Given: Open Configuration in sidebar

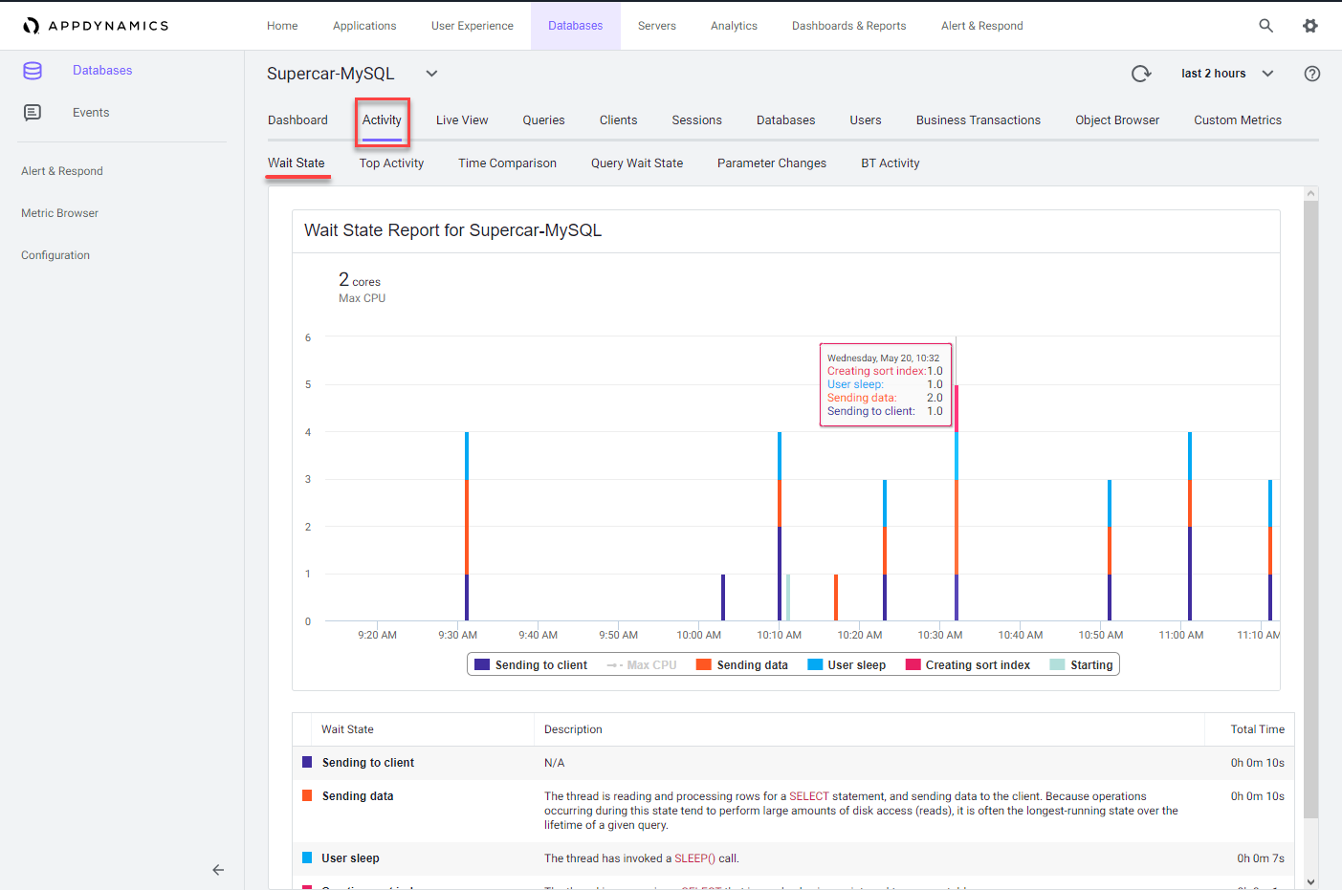Looking at the screenshot, I should (55, 255).
